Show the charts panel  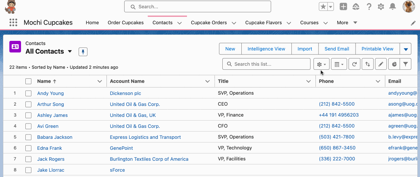[x=394, y=64]
